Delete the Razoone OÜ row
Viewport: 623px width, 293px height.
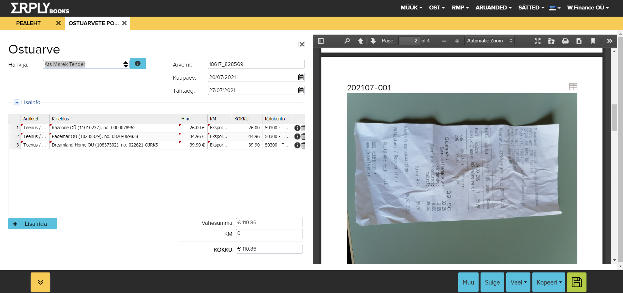tap(303, 128)
